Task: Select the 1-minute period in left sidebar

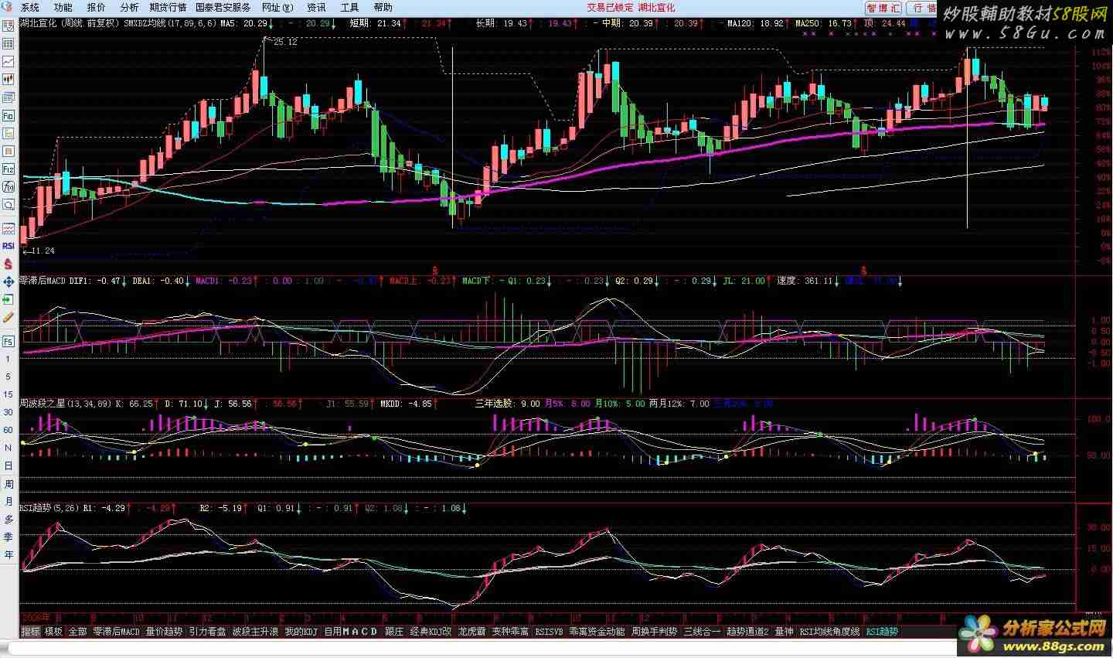Action: click(x=9, y=360)
